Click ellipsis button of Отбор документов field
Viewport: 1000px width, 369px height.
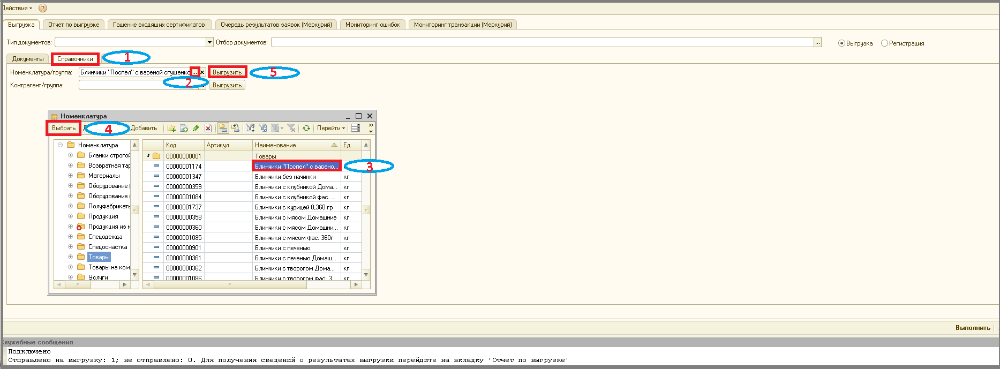(817, 42)
